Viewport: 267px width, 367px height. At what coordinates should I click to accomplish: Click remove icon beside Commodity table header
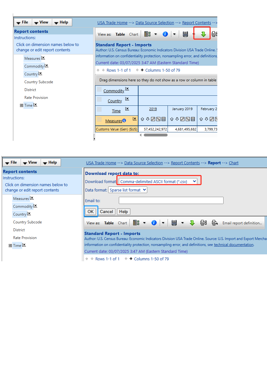click(x=127, y=89)
